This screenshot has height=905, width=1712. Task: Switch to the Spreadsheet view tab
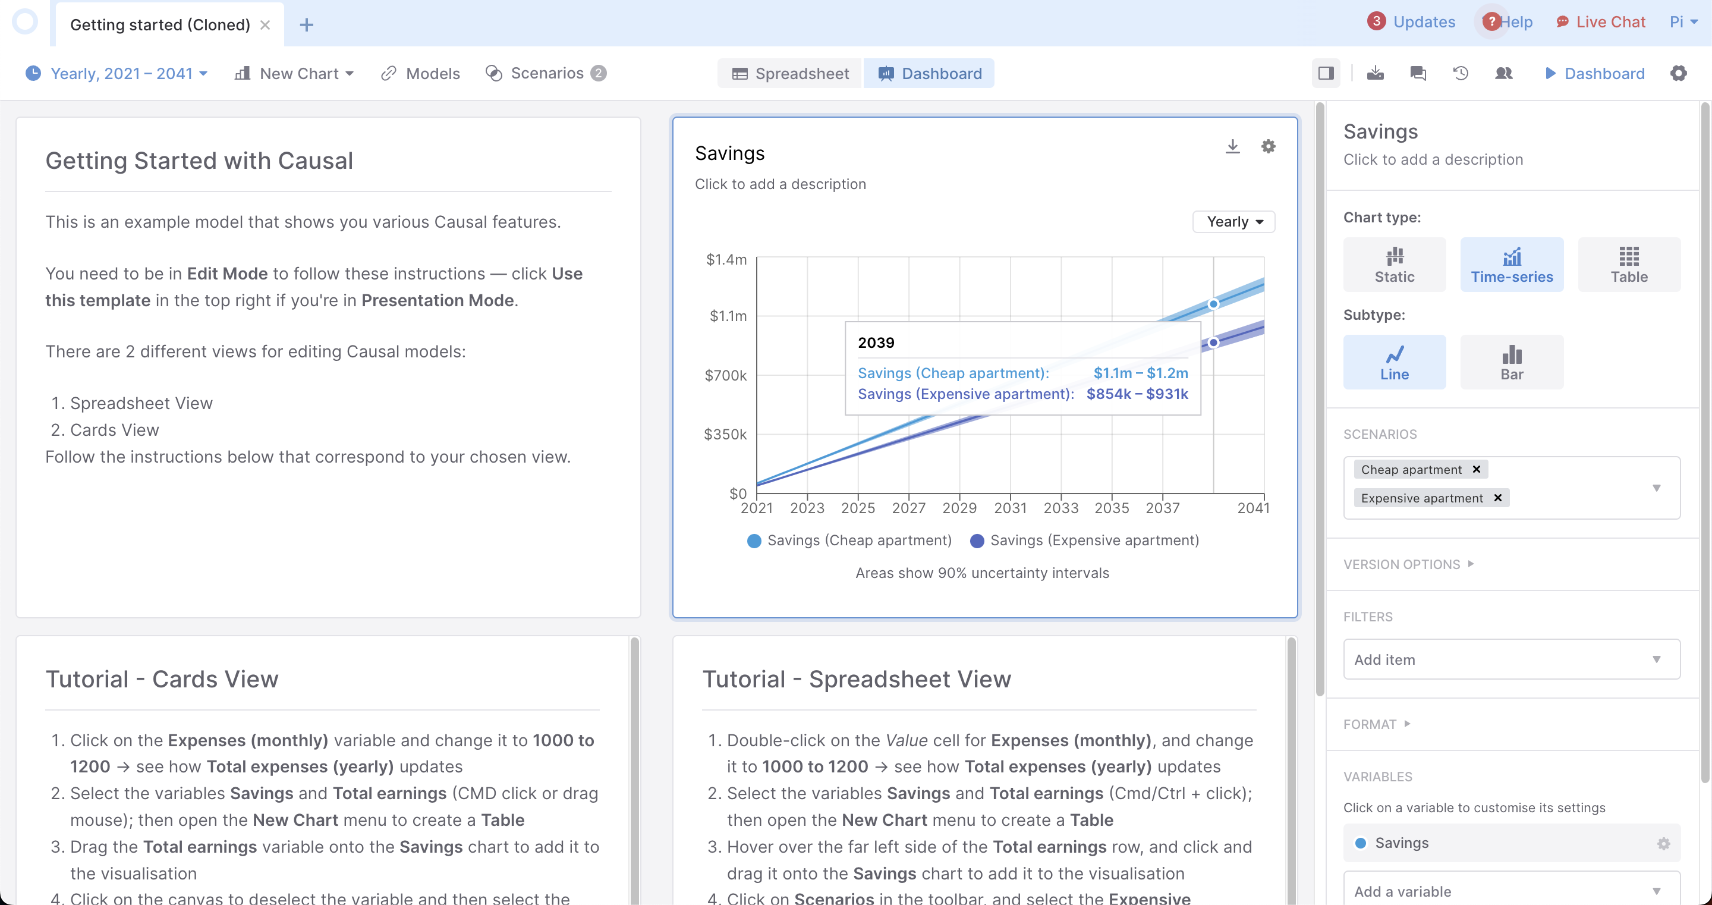pos(790,73)
